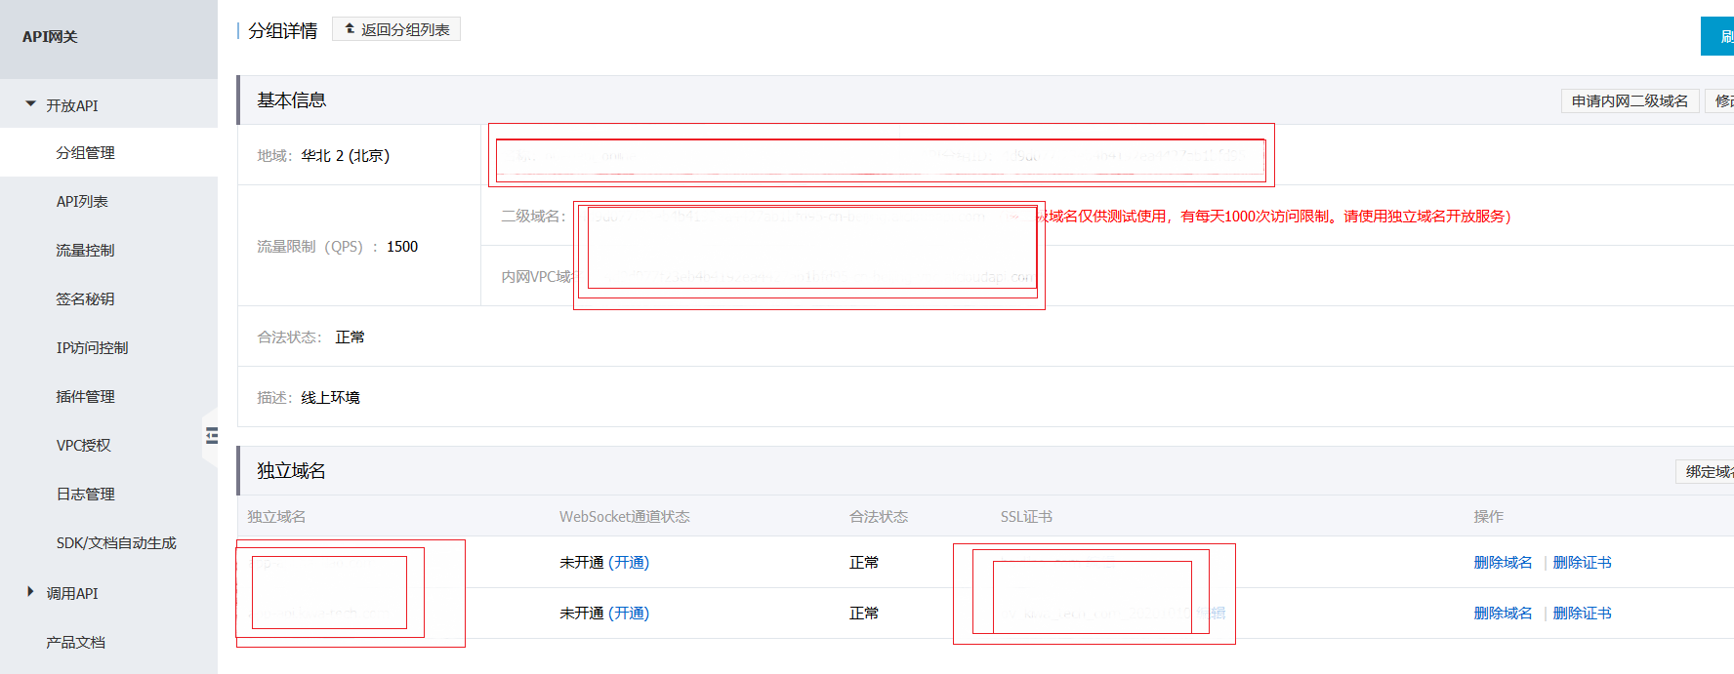
Task: Expand the 调用API menu arrow
Action: coord(31,591)
